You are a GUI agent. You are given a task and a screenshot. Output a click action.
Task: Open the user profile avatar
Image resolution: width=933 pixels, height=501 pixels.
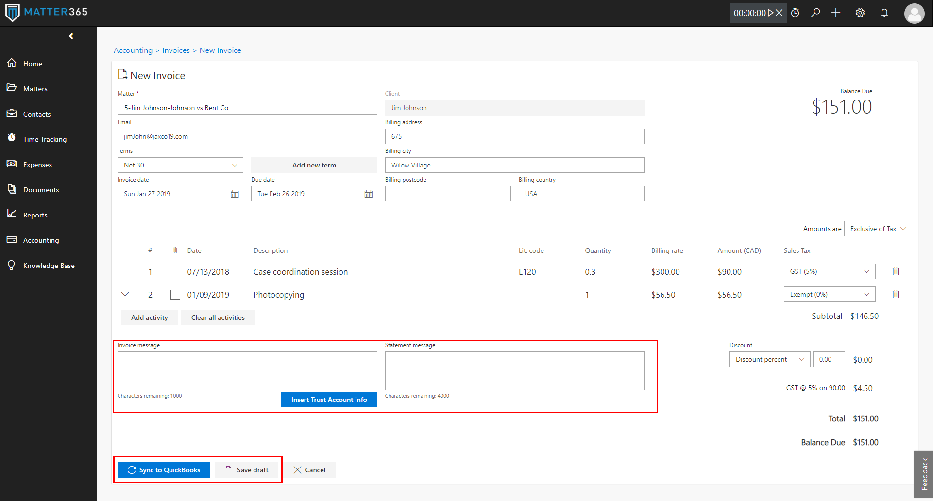click(914, 13)
